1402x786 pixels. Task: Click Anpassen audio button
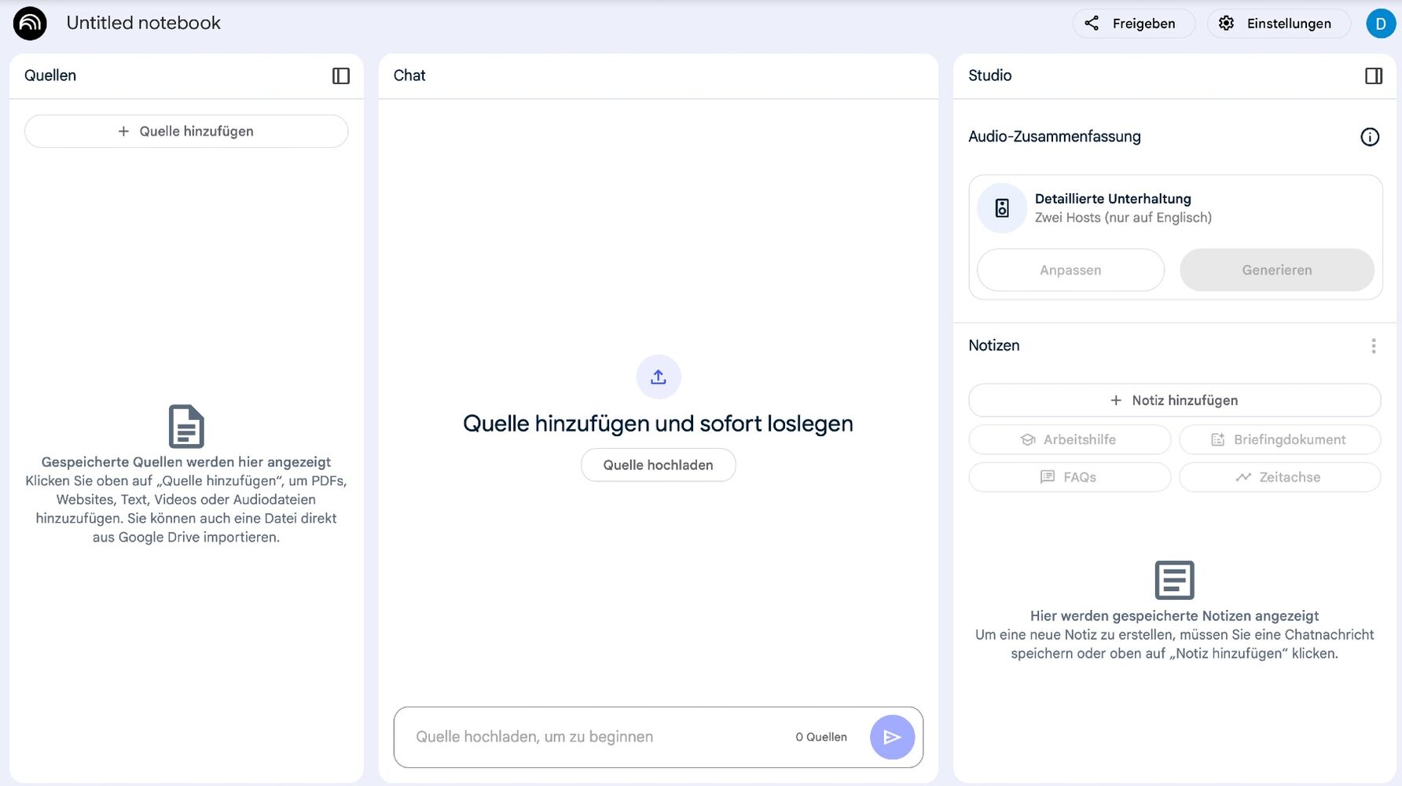tap(1070, 270)
